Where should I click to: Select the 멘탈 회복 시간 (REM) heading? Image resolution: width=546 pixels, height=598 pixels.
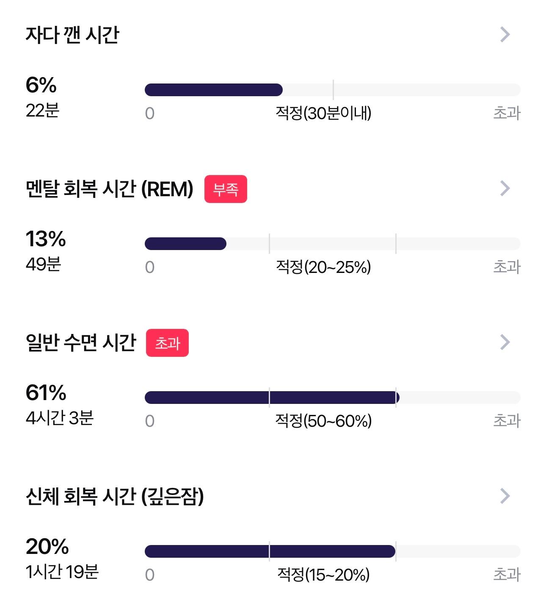[110, 189]
